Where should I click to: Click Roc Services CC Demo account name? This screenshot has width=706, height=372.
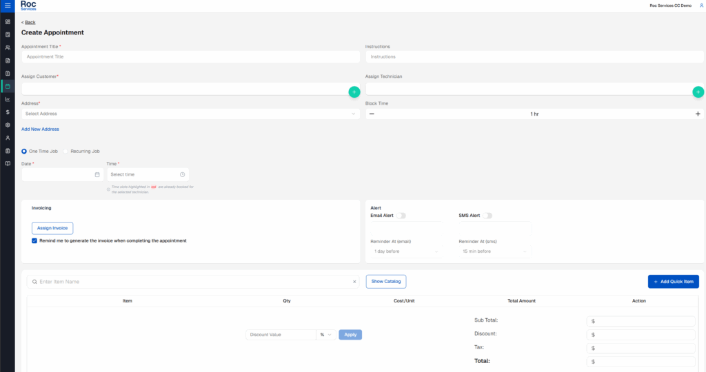[x=670, y=6]
